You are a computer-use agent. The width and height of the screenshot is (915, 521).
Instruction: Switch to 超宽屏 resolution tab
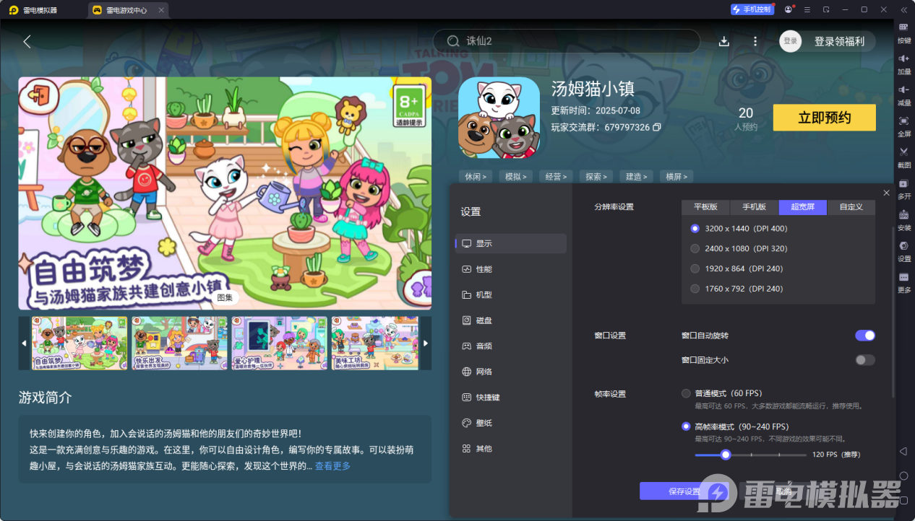(802, 207)
